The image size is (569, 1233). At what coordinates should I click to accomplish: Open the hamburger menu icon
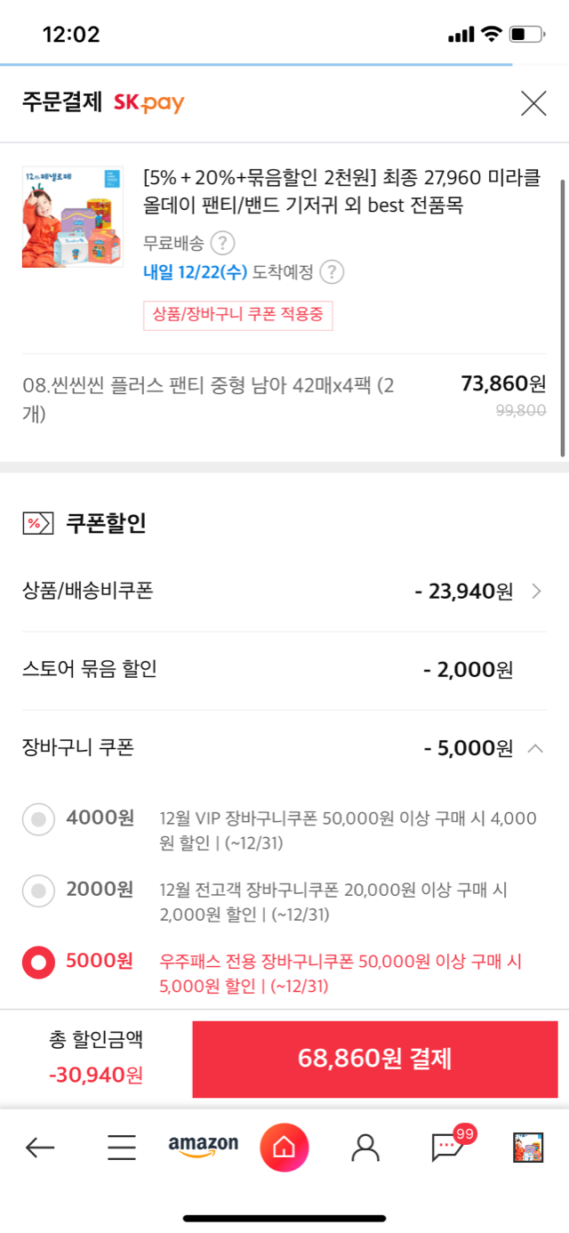(x=122, y=1148)
